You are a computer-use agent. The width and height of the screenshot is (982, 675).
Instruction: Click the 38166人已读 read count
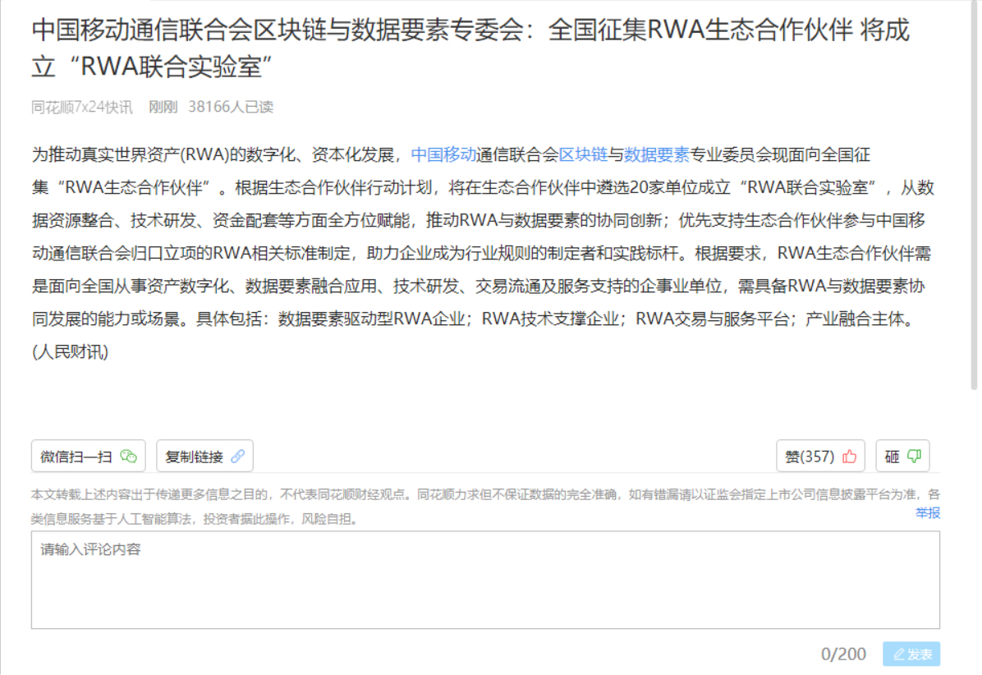coord(231,107)
